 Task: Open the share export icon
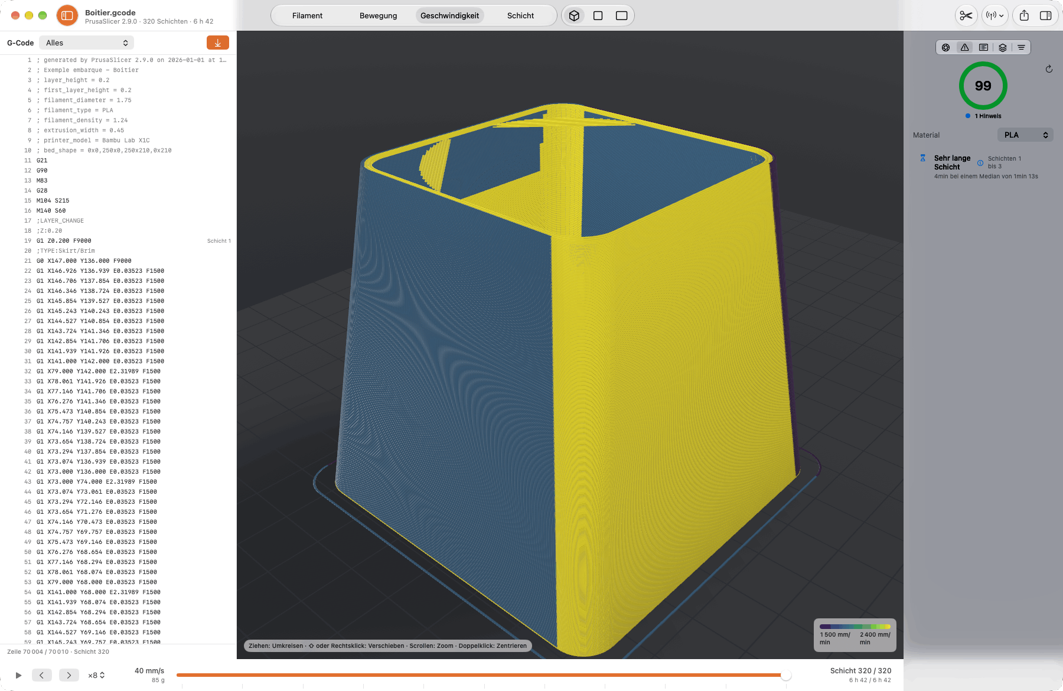(x=1024, y=16)
